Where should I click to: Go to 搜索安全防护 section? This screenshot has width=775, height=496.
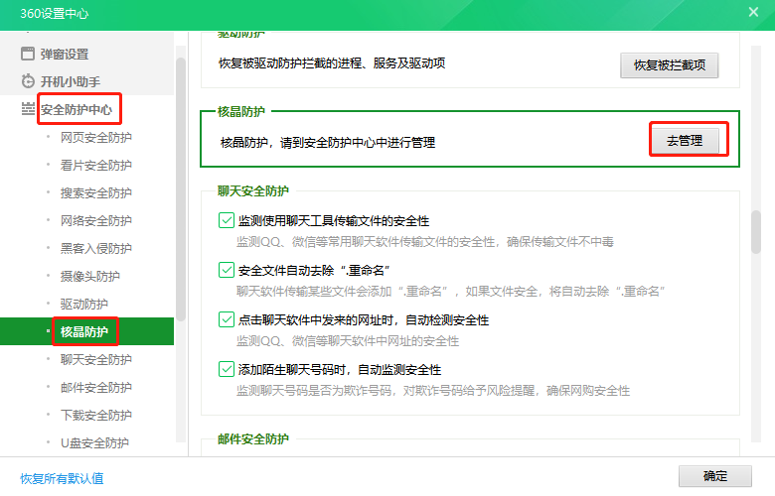click(96, 192)
